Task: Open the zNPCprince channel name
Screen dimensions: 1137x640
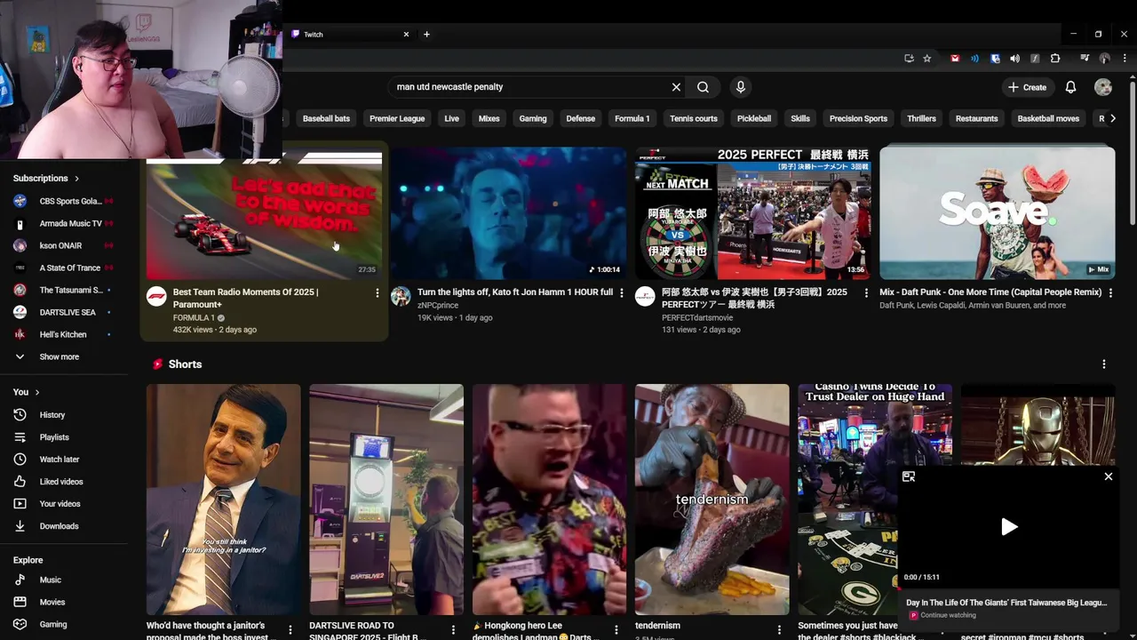Action: coord(438,305)
